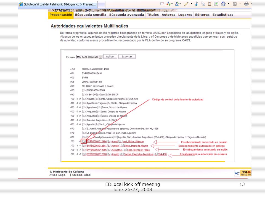
Task: Click the © Ministerio de Cultura footer text
Action: pyautogui.click(x=67, y=172)
